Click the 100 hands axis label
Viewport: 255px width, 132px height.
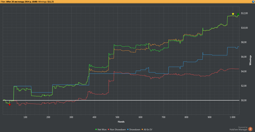point(25,117)
